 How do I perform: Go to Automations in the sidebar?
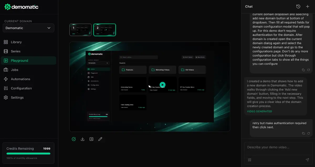pos(20,79)
